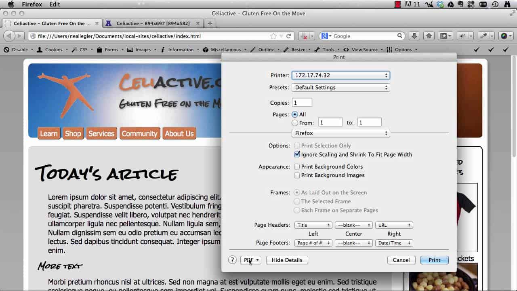The image size is (517, 291).
Task: Click the bookmarks star-box toolbar button
Action: [x=446, y=36]
